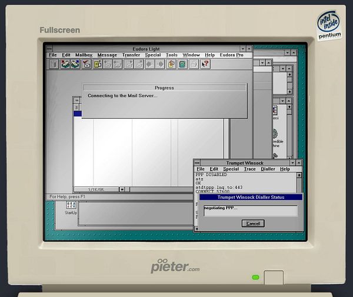Open the Tools menu
353x297 pixels.
(x=172, y=55)
